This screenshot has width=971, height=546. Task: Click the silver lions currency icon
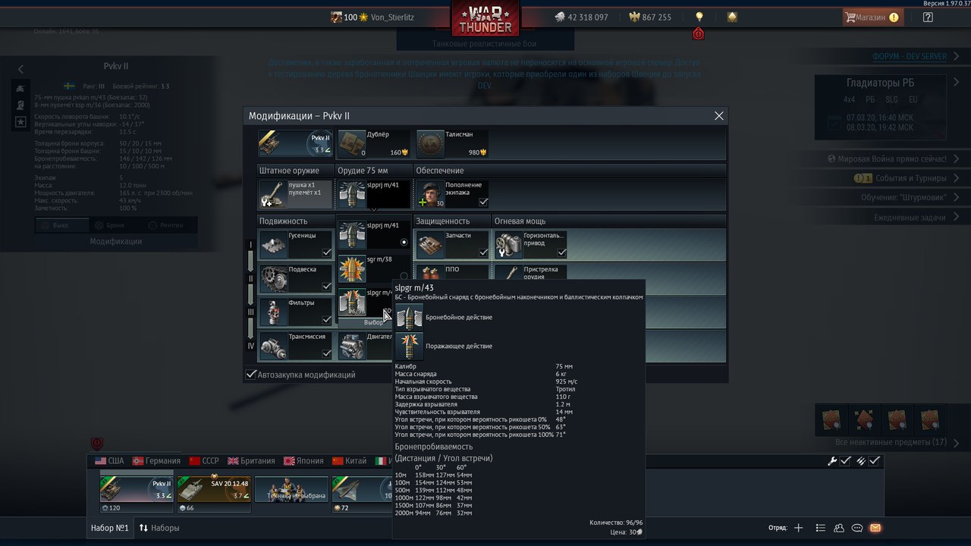pyautogui.click(x=559, y=17)
